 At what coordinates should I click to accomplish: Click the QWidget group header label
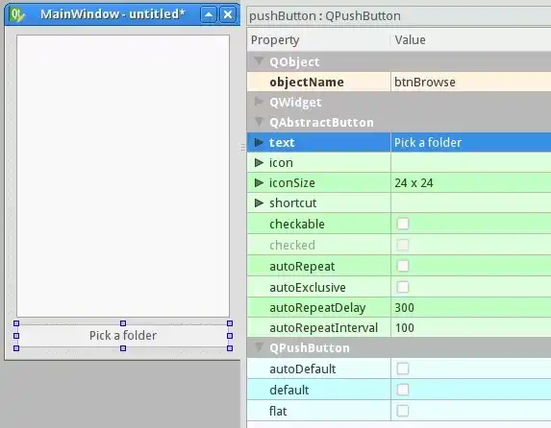295,102
